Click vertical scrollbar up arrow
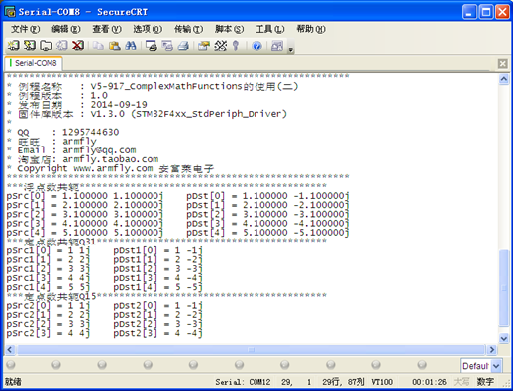The width and height of the screenshot is (513, 391). (x=504, y=79)
